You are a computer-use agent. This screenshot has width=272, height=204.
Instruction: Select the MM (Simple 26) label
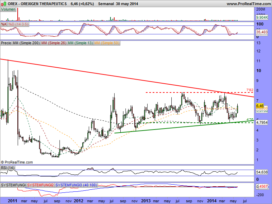click(x=54, y=43)
